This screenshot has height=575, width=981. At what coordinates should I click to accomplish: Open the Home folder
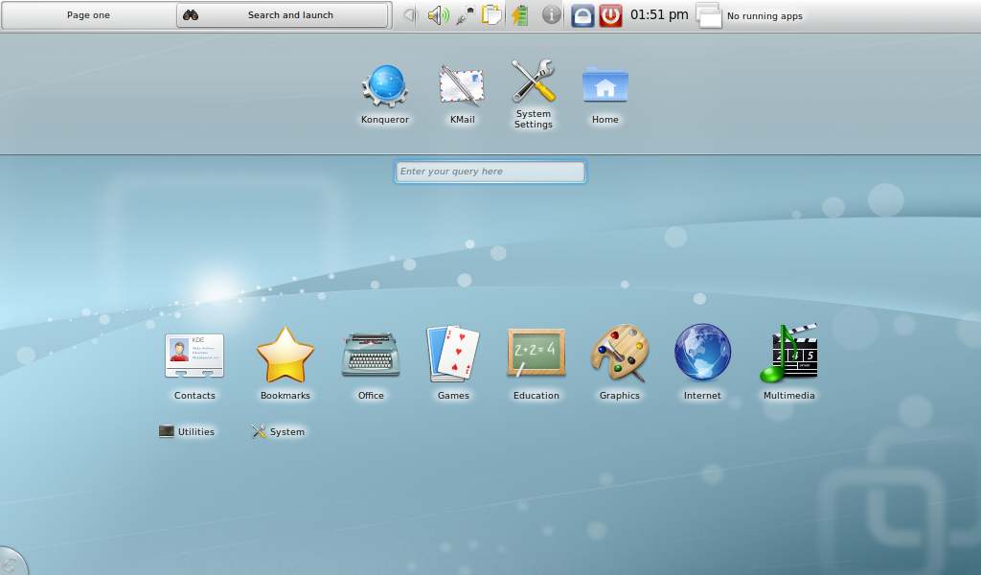coord(605,86)
